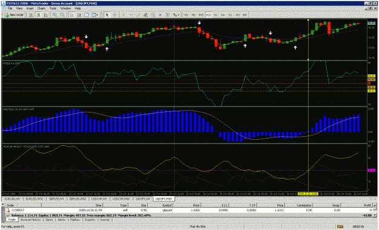379x230 pixels.
Task: Select the gbpusd sell order row
Action: pyautogui.click(x=189, y=210)
